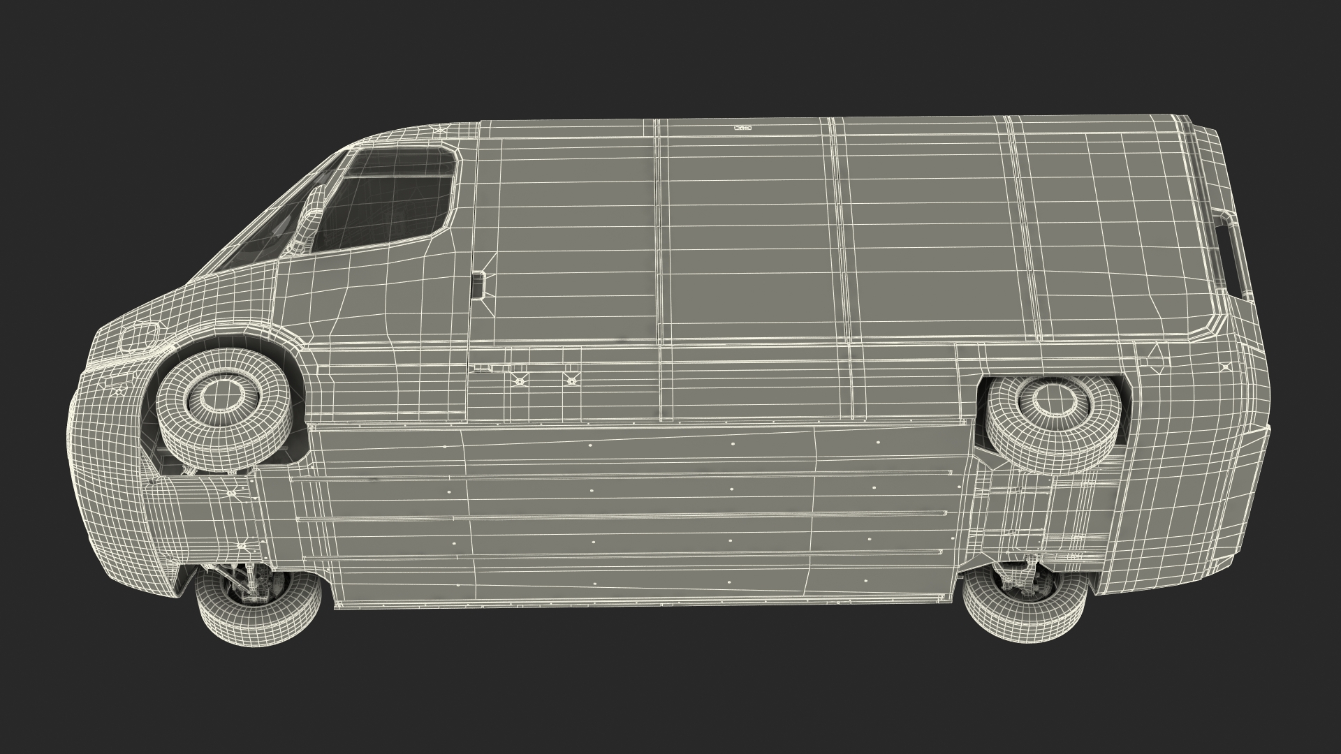1341x754 pixels.
Task: Select the rear door handle recess
Action: click(1231, 258)
